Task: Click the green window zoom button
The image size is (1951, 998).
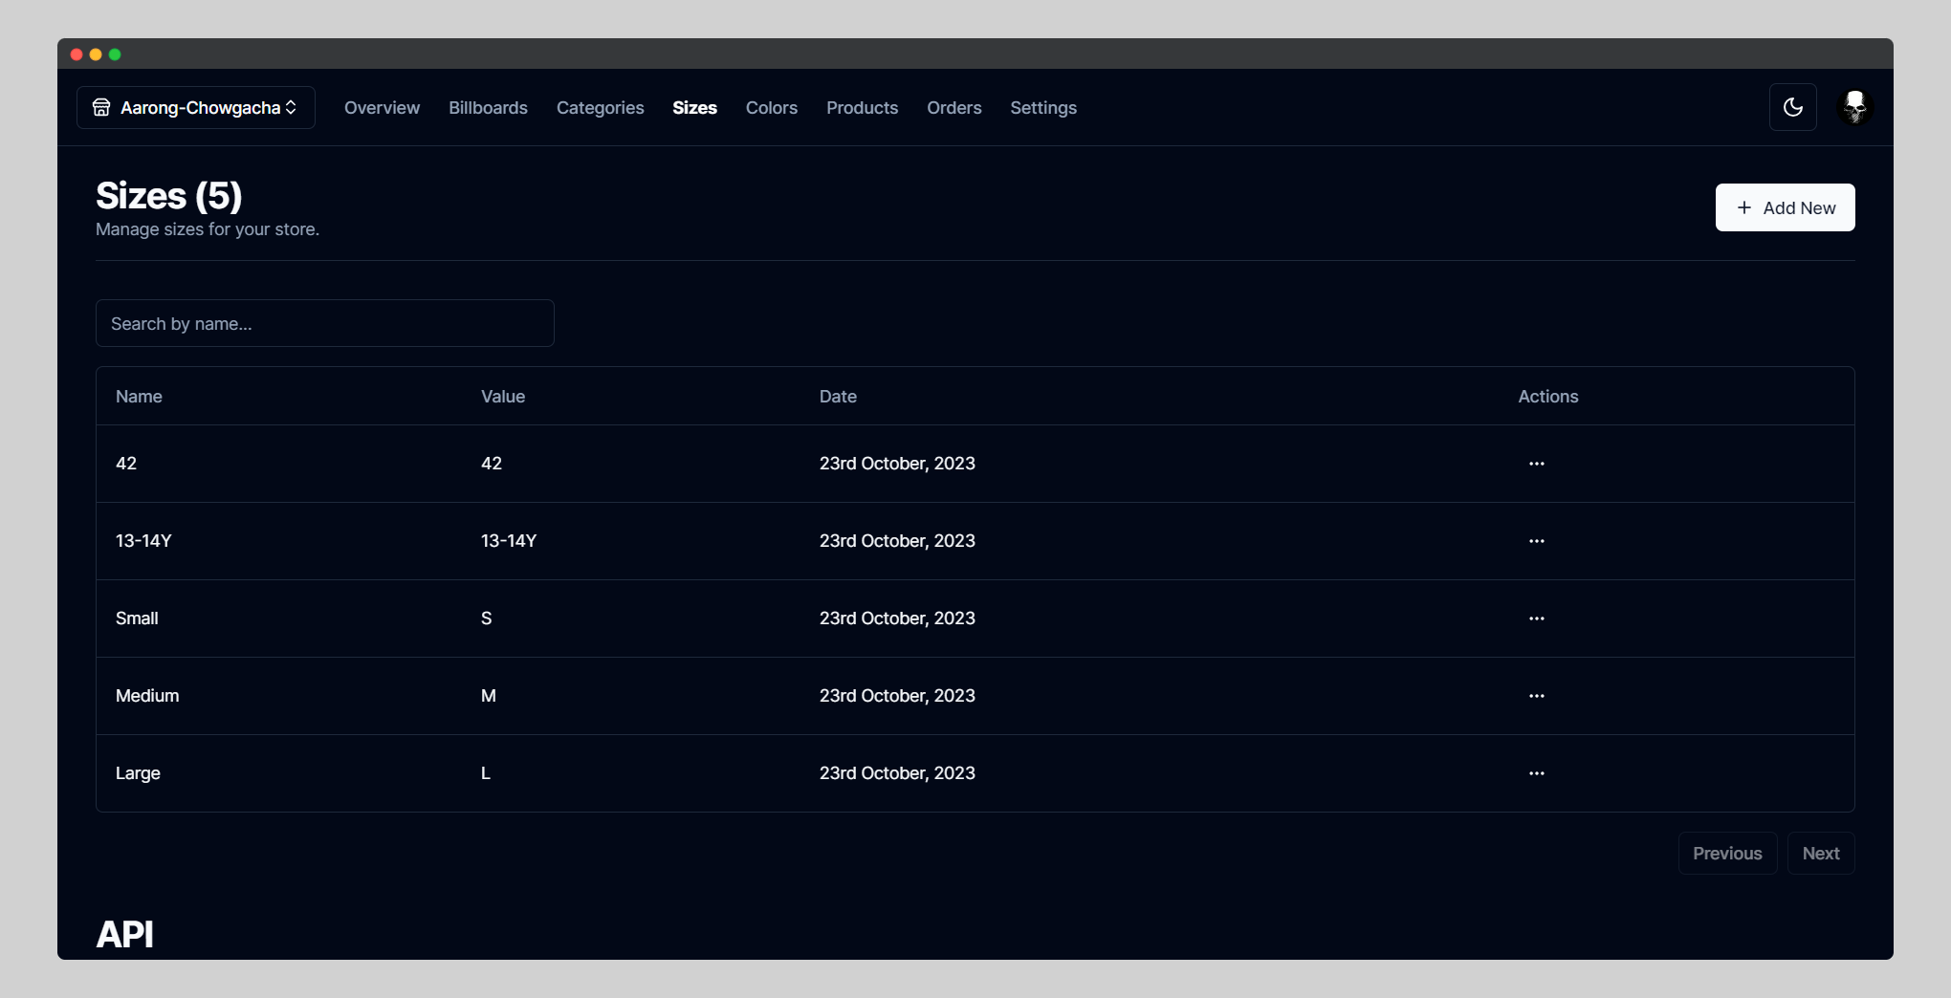Action: (115, 54)
